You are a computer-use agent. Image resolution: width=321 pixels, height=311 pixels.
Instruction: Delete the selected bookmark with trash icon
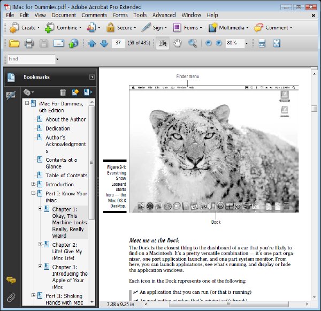63,93
